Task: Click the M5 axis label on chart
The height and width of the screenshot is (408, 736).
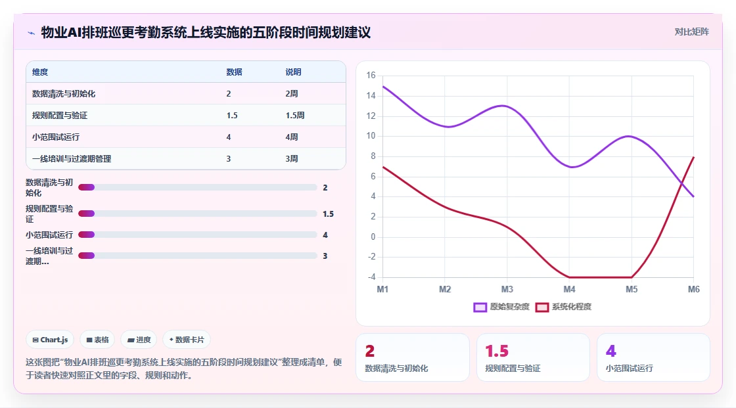Action: pyautogui.click(x=632, y=289)
